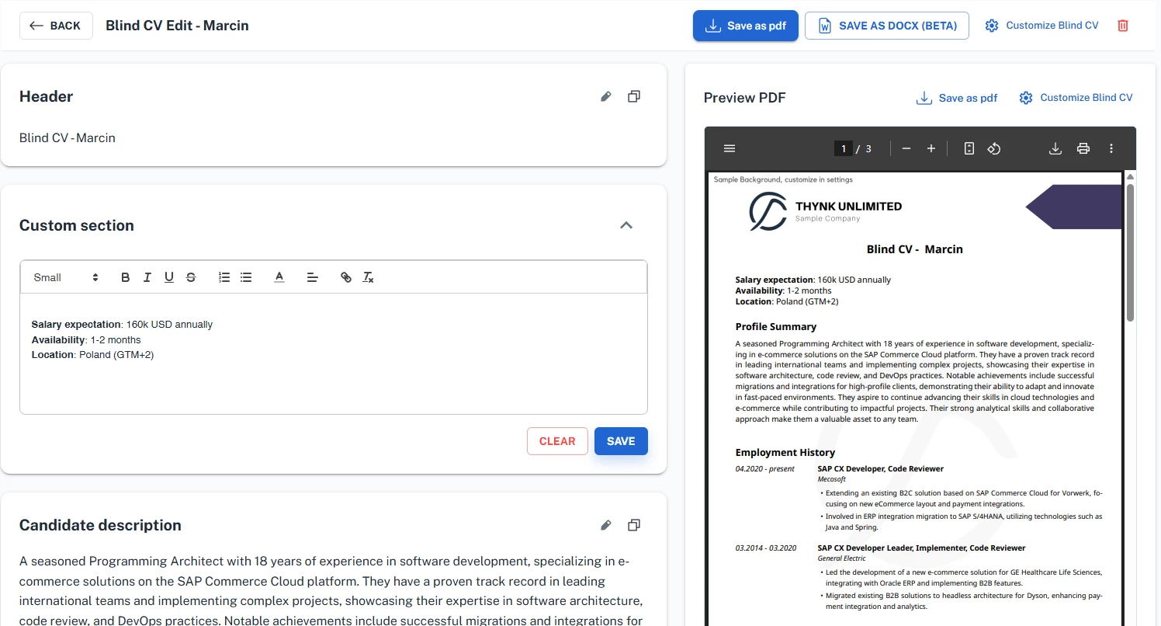Insert a link in the editor
1161x626 pixels.
(346, 277)
